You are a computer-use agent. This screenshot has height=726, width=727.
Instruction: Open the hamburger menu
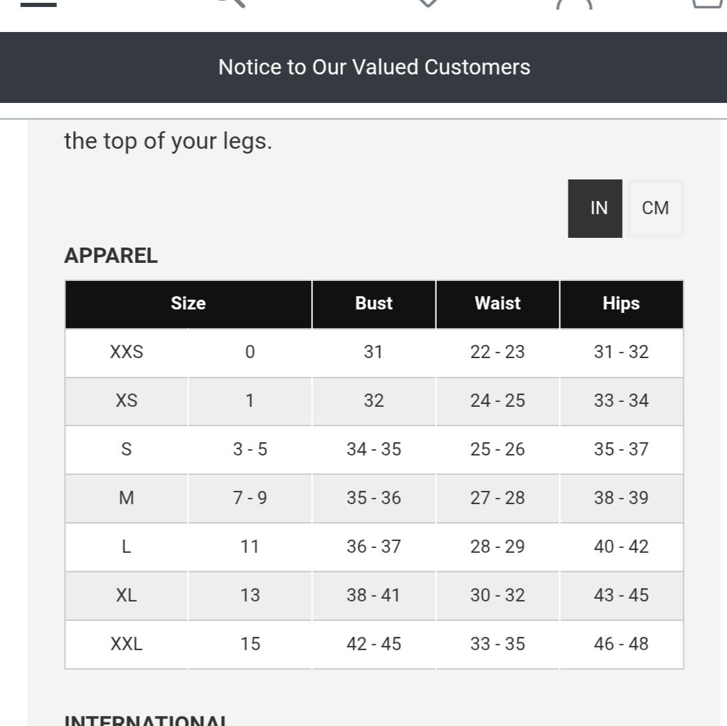pyautogui.click(x=38, y=3)
